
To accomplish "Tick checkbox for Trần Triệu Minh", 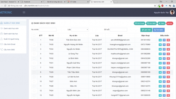I will 34,72.
